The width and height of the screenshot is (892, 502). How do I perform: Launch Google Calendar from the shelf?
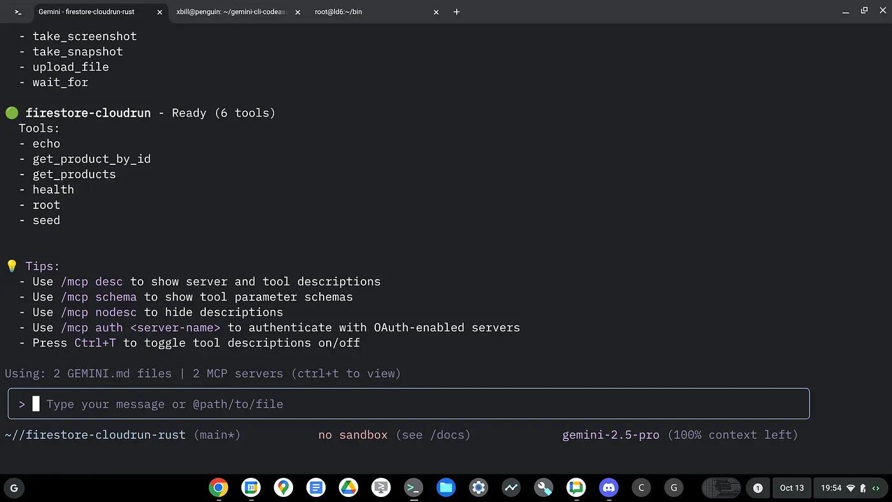tap(251, 488)
